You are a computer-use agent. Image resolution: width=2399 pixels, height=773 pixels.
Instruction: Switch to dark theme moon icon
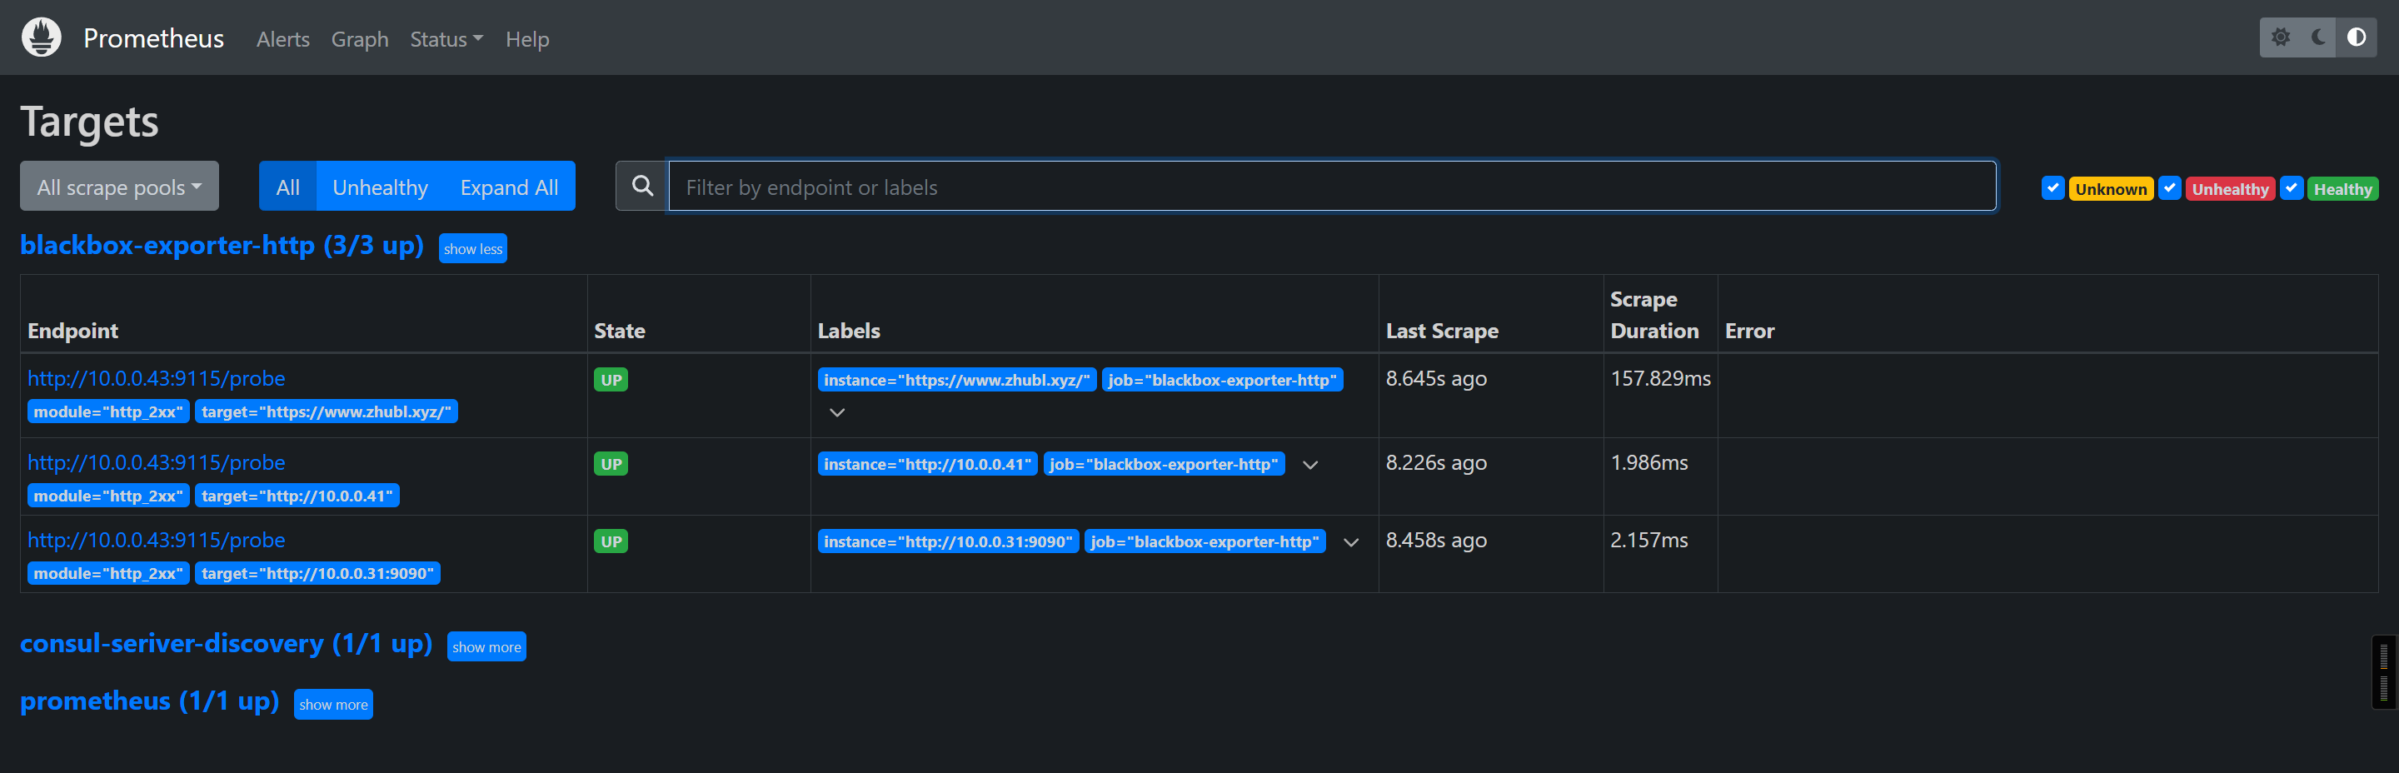tap(2319, 37)
